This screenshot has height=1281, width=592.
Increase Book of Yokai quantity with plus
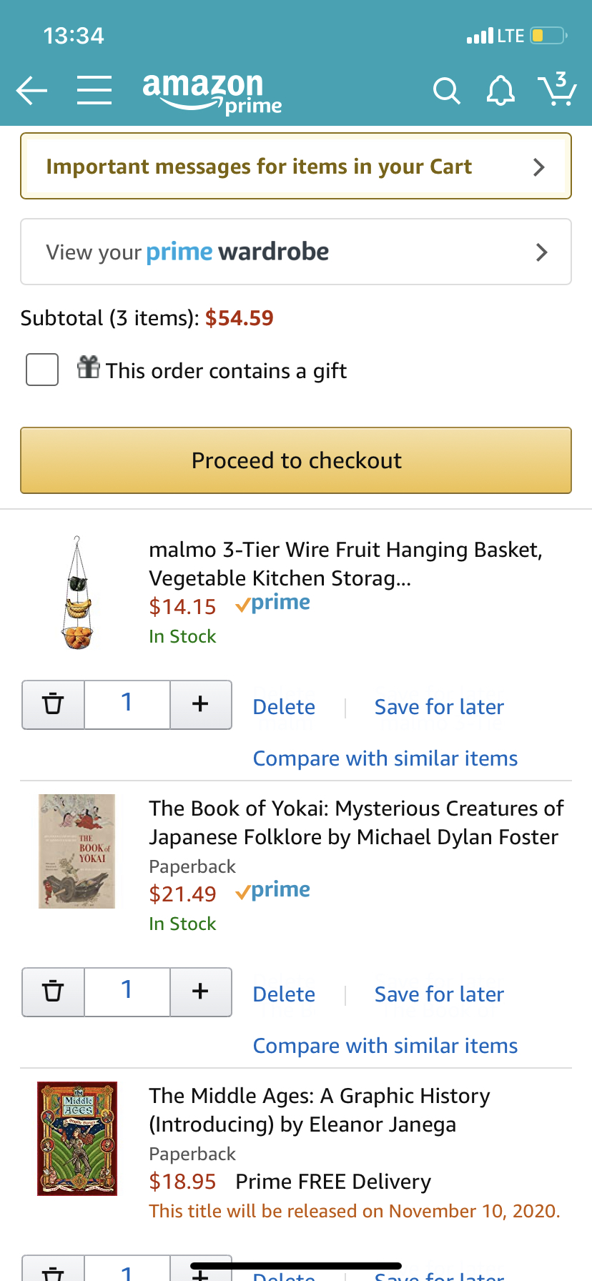point(201,991)
